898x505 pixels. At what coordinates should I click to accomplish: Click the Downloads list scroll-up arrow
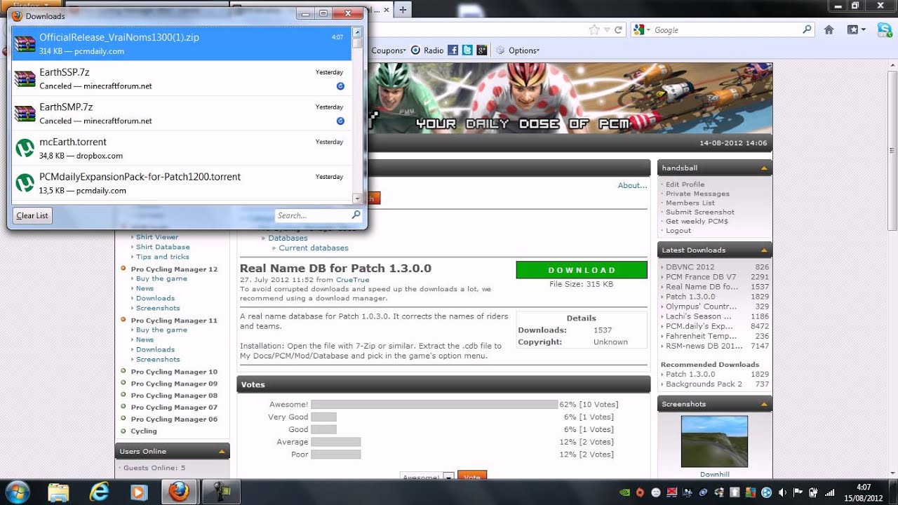pyautogui.click(x=357, y=32)
